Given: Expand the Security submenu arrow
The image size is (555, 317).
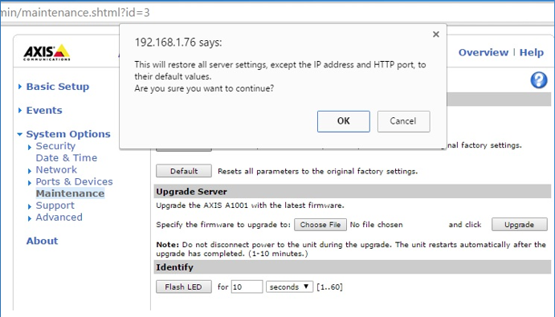Looking at the screenshot, I should click(30, 147).
